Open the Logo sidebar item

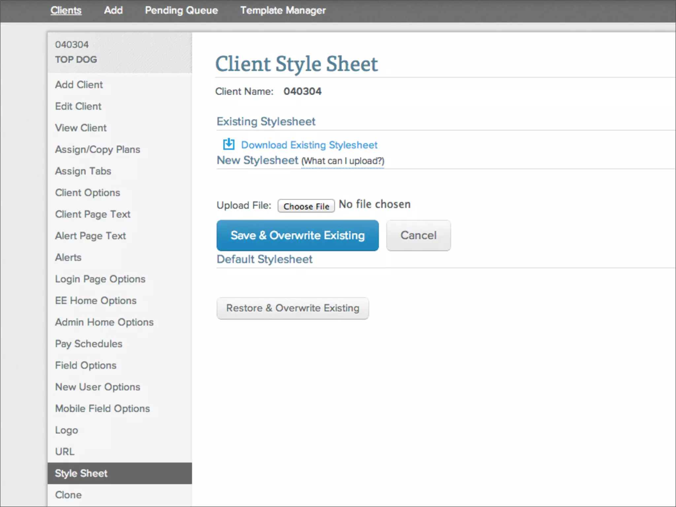(66, 430)
